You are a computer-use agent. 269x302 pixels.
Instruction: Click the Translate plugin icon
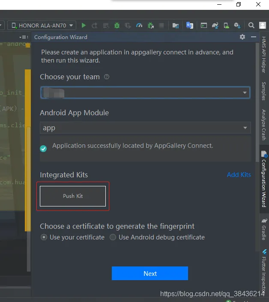pos(190,25)
